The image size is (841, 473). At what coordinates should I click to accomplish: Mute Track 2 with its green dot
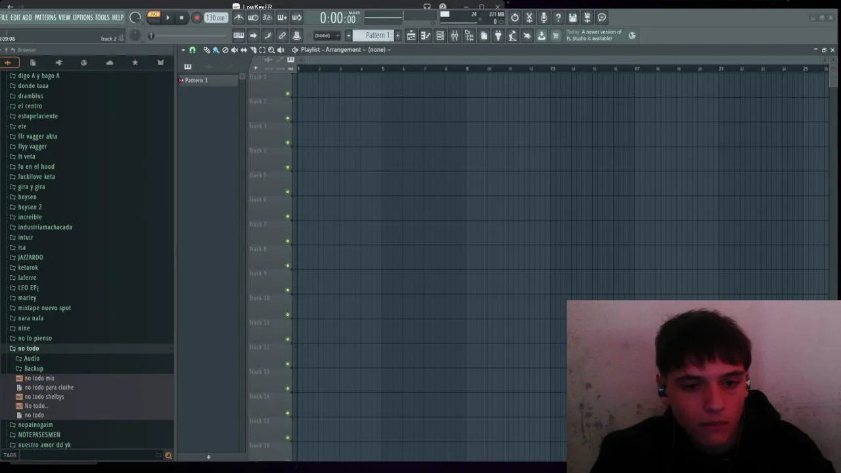coord(288,118)
